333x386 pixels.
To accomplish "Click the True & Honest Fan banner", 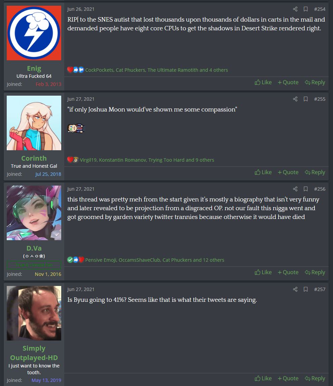I will tap(34, 265).
